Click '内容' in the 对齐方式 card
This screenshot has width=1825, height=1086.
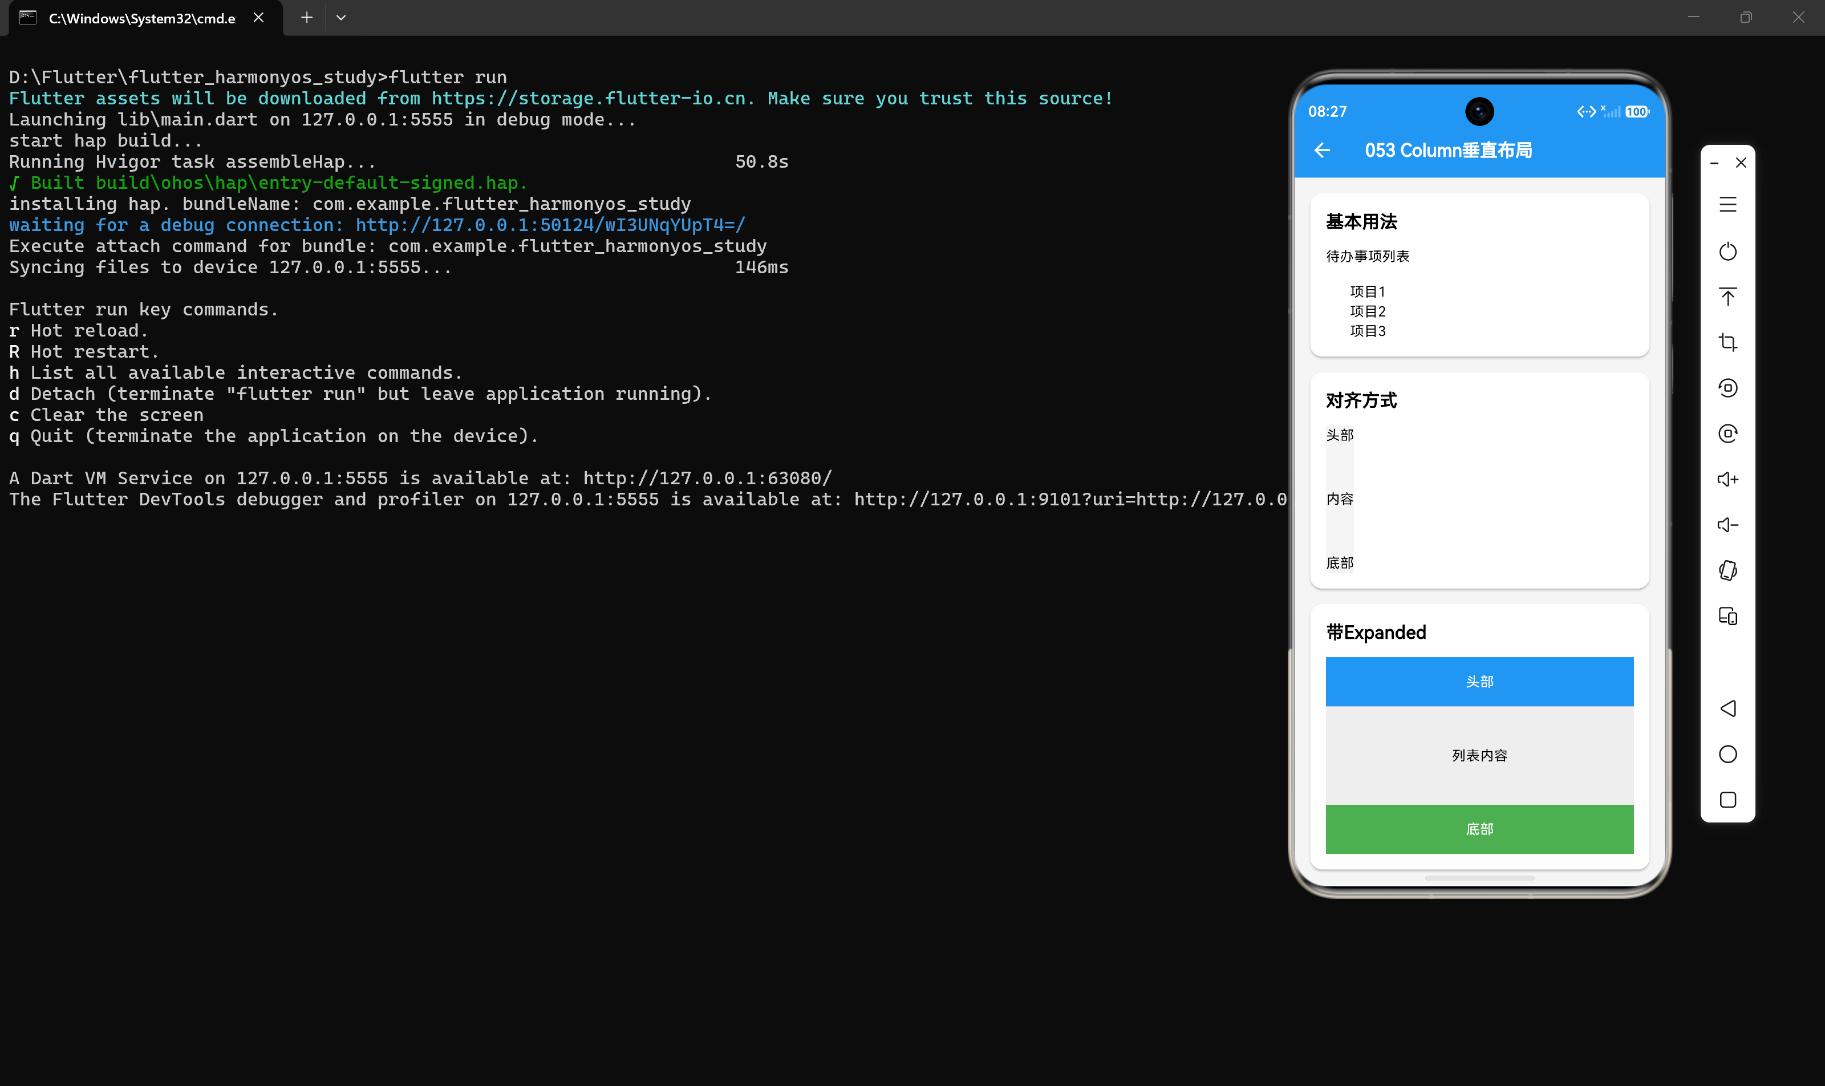pos(1340,499)
